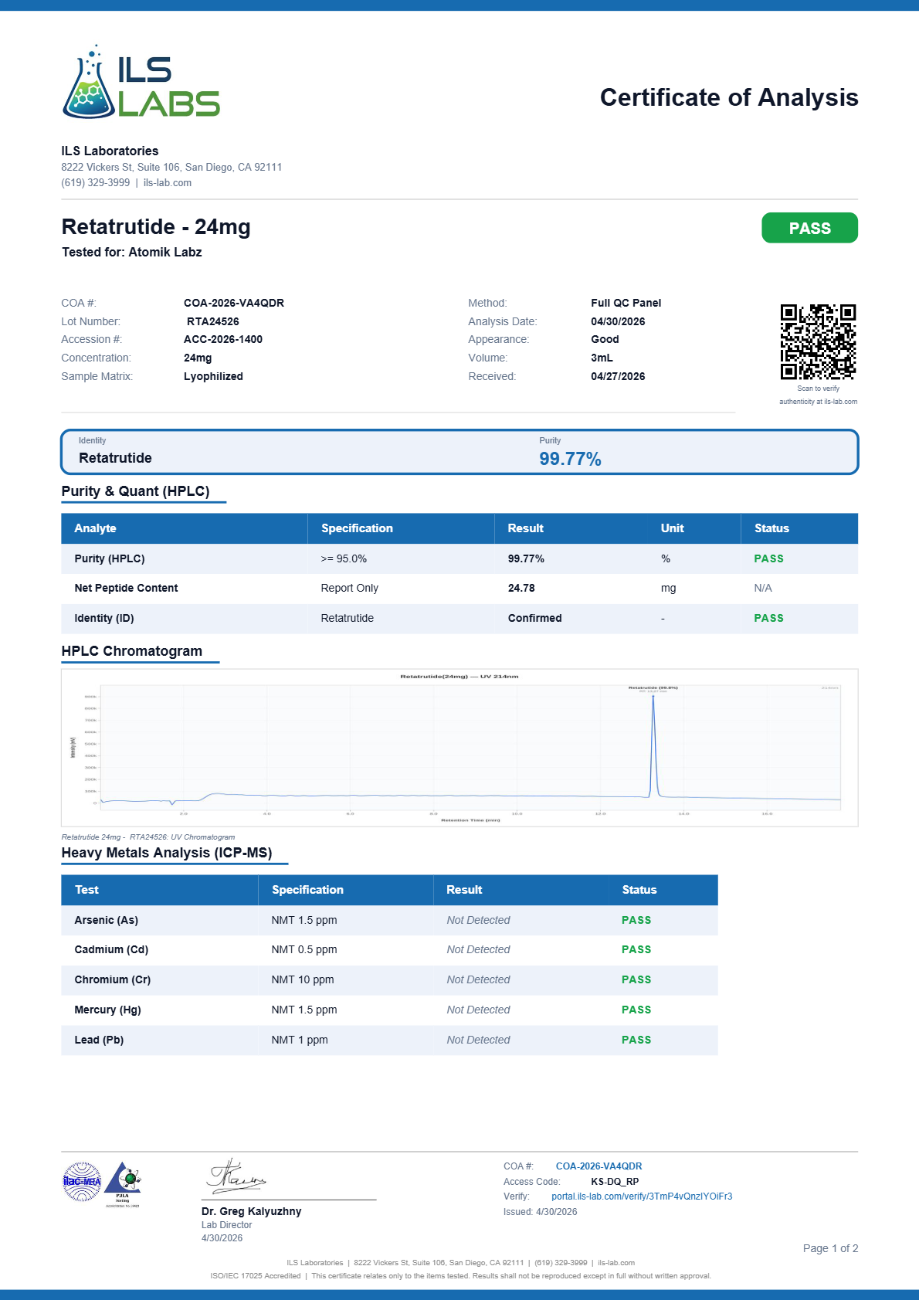Click the PASS status in Identity (ID) row

768,618
